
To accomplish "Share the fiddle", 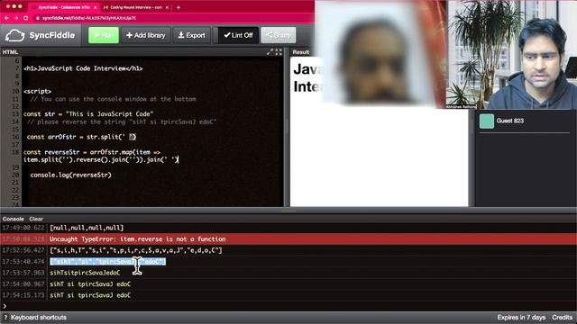I will coord(279,35).
